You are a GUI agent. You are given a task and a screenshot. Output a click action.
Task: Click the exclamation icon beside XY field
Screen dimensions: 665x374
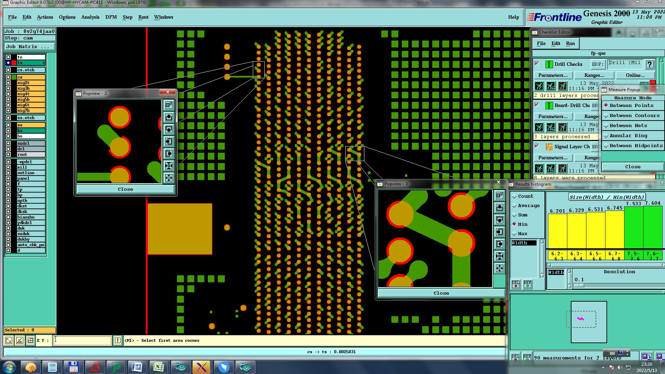click(x=118, y=340)
